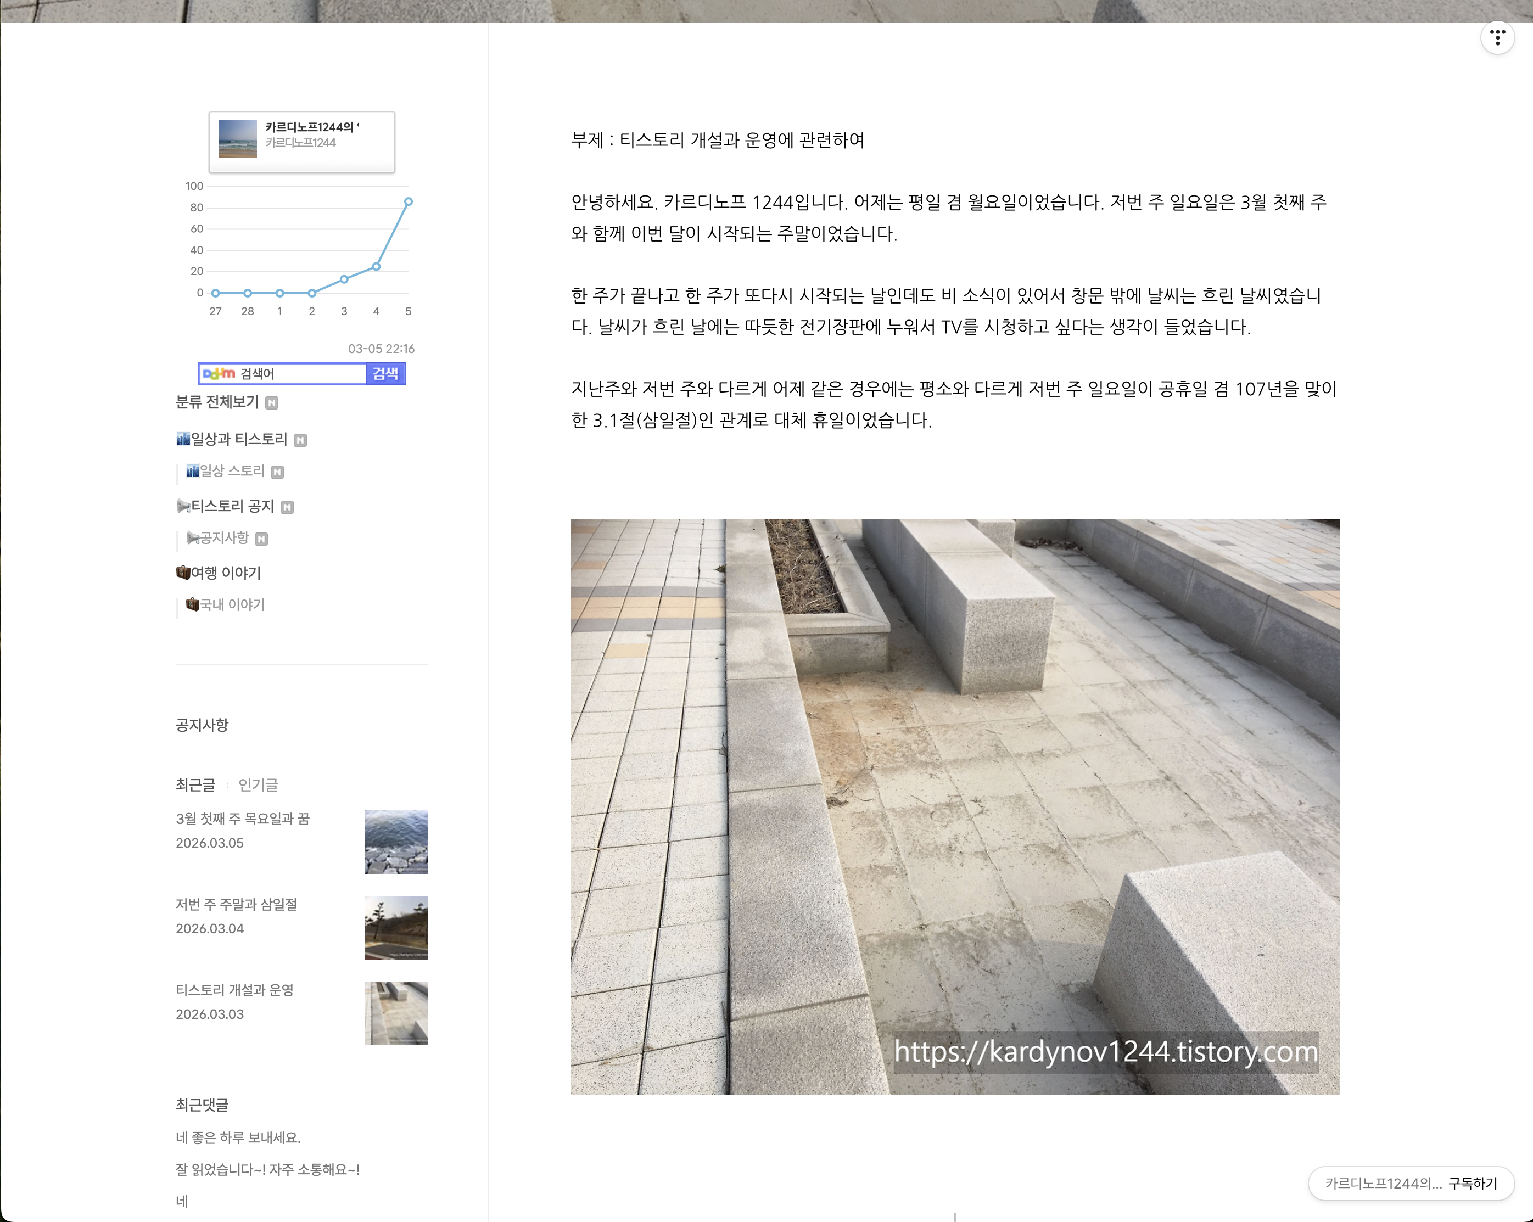This screenshot has height=1222, width=1533.
Task: Open the 일상과 티스토리 category
Action: [238, 439]
